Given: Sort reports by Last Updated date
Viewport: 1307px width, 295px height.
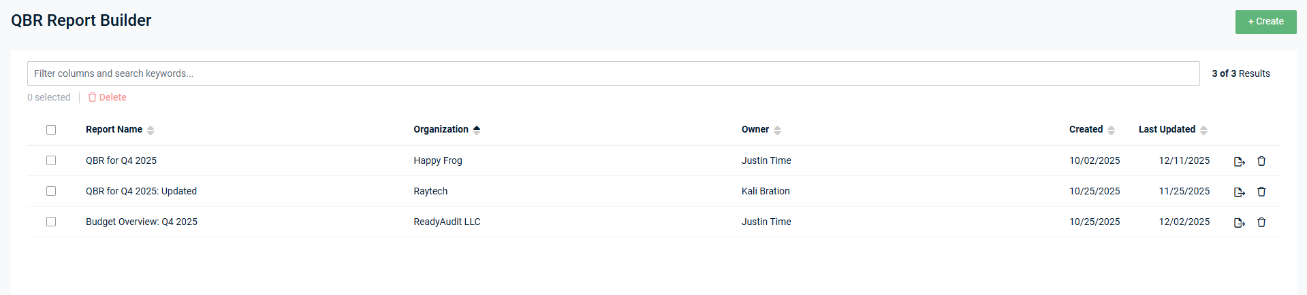Looking at the screenshot, I should click(x=1203, y=130).
